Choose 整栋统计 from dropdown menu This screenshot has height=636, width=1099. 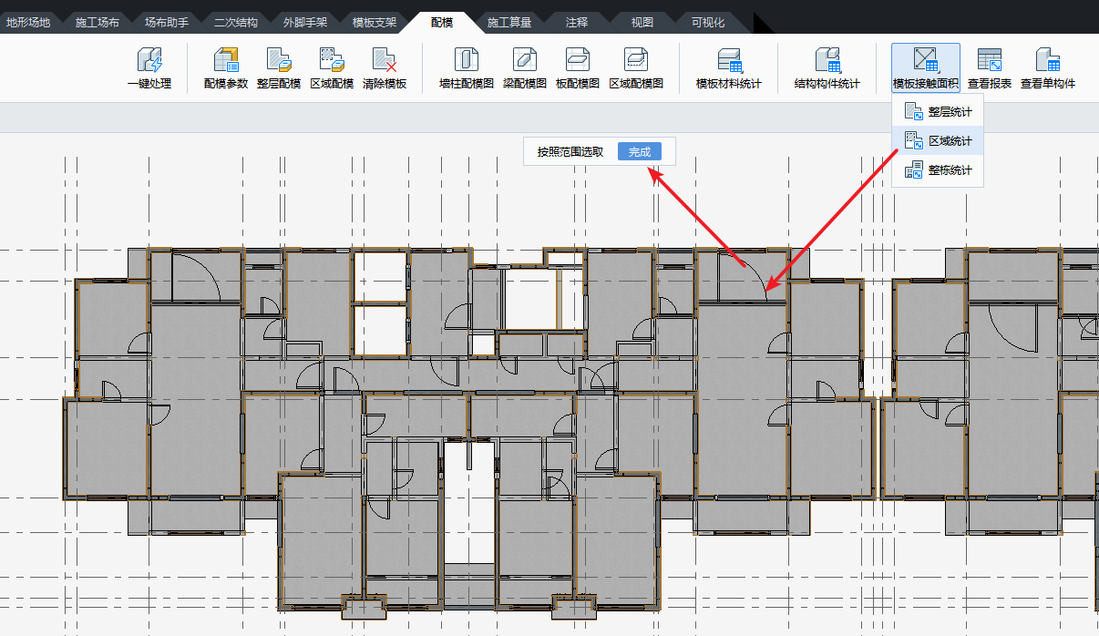(938, 170)
